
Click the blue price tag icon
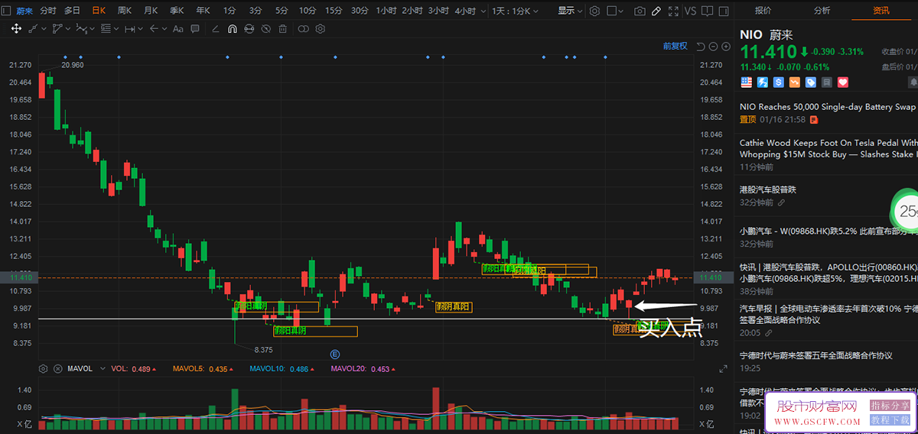tap(811, 82)
